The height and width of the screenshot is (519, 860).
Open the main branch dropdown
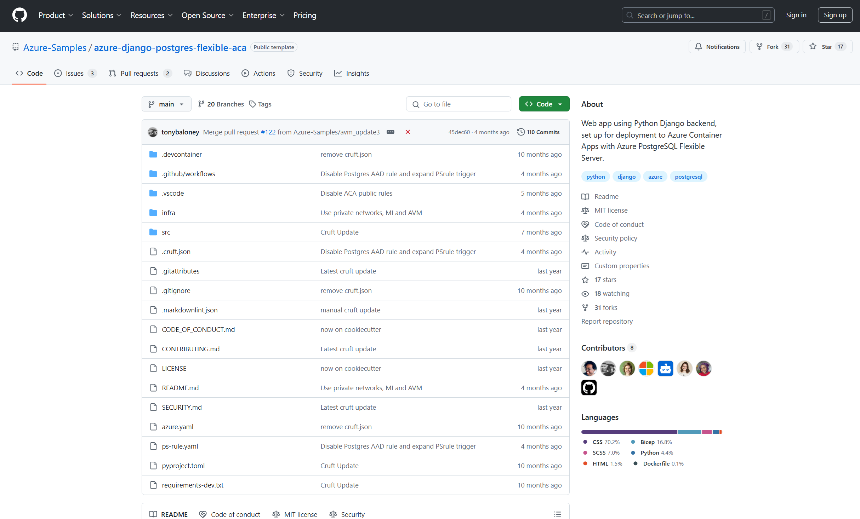166,104
